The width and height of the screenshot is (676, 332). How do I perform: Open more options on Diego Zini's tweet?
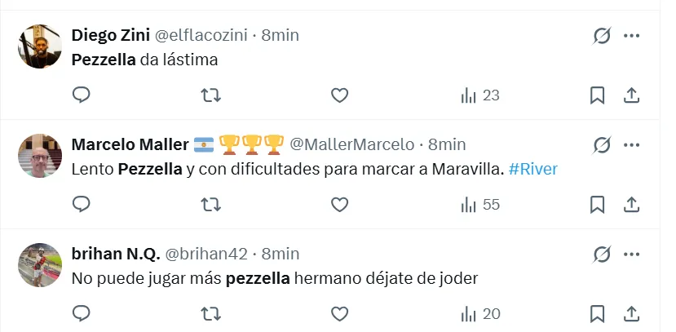[x=631, y=36]
